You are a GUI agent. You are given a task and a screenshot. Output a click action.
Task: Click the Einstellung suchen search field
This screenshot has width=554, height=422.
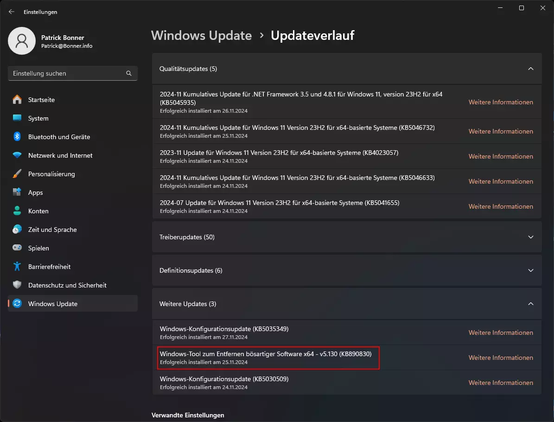tap(73, 73)
